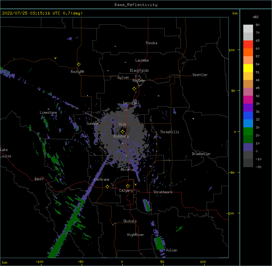Click the yellow radar site marker near Olds

point(122,132)
